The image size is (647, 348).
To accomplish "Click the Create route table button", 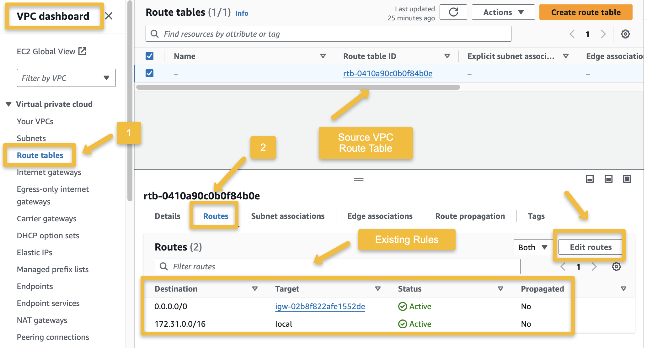I will click(586, 12).
